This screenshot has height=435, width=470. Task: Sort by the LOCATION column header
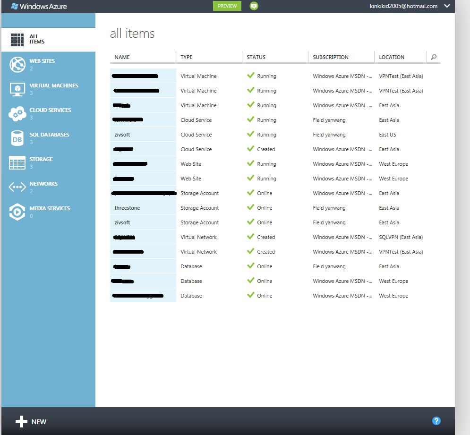pos(392,57)
